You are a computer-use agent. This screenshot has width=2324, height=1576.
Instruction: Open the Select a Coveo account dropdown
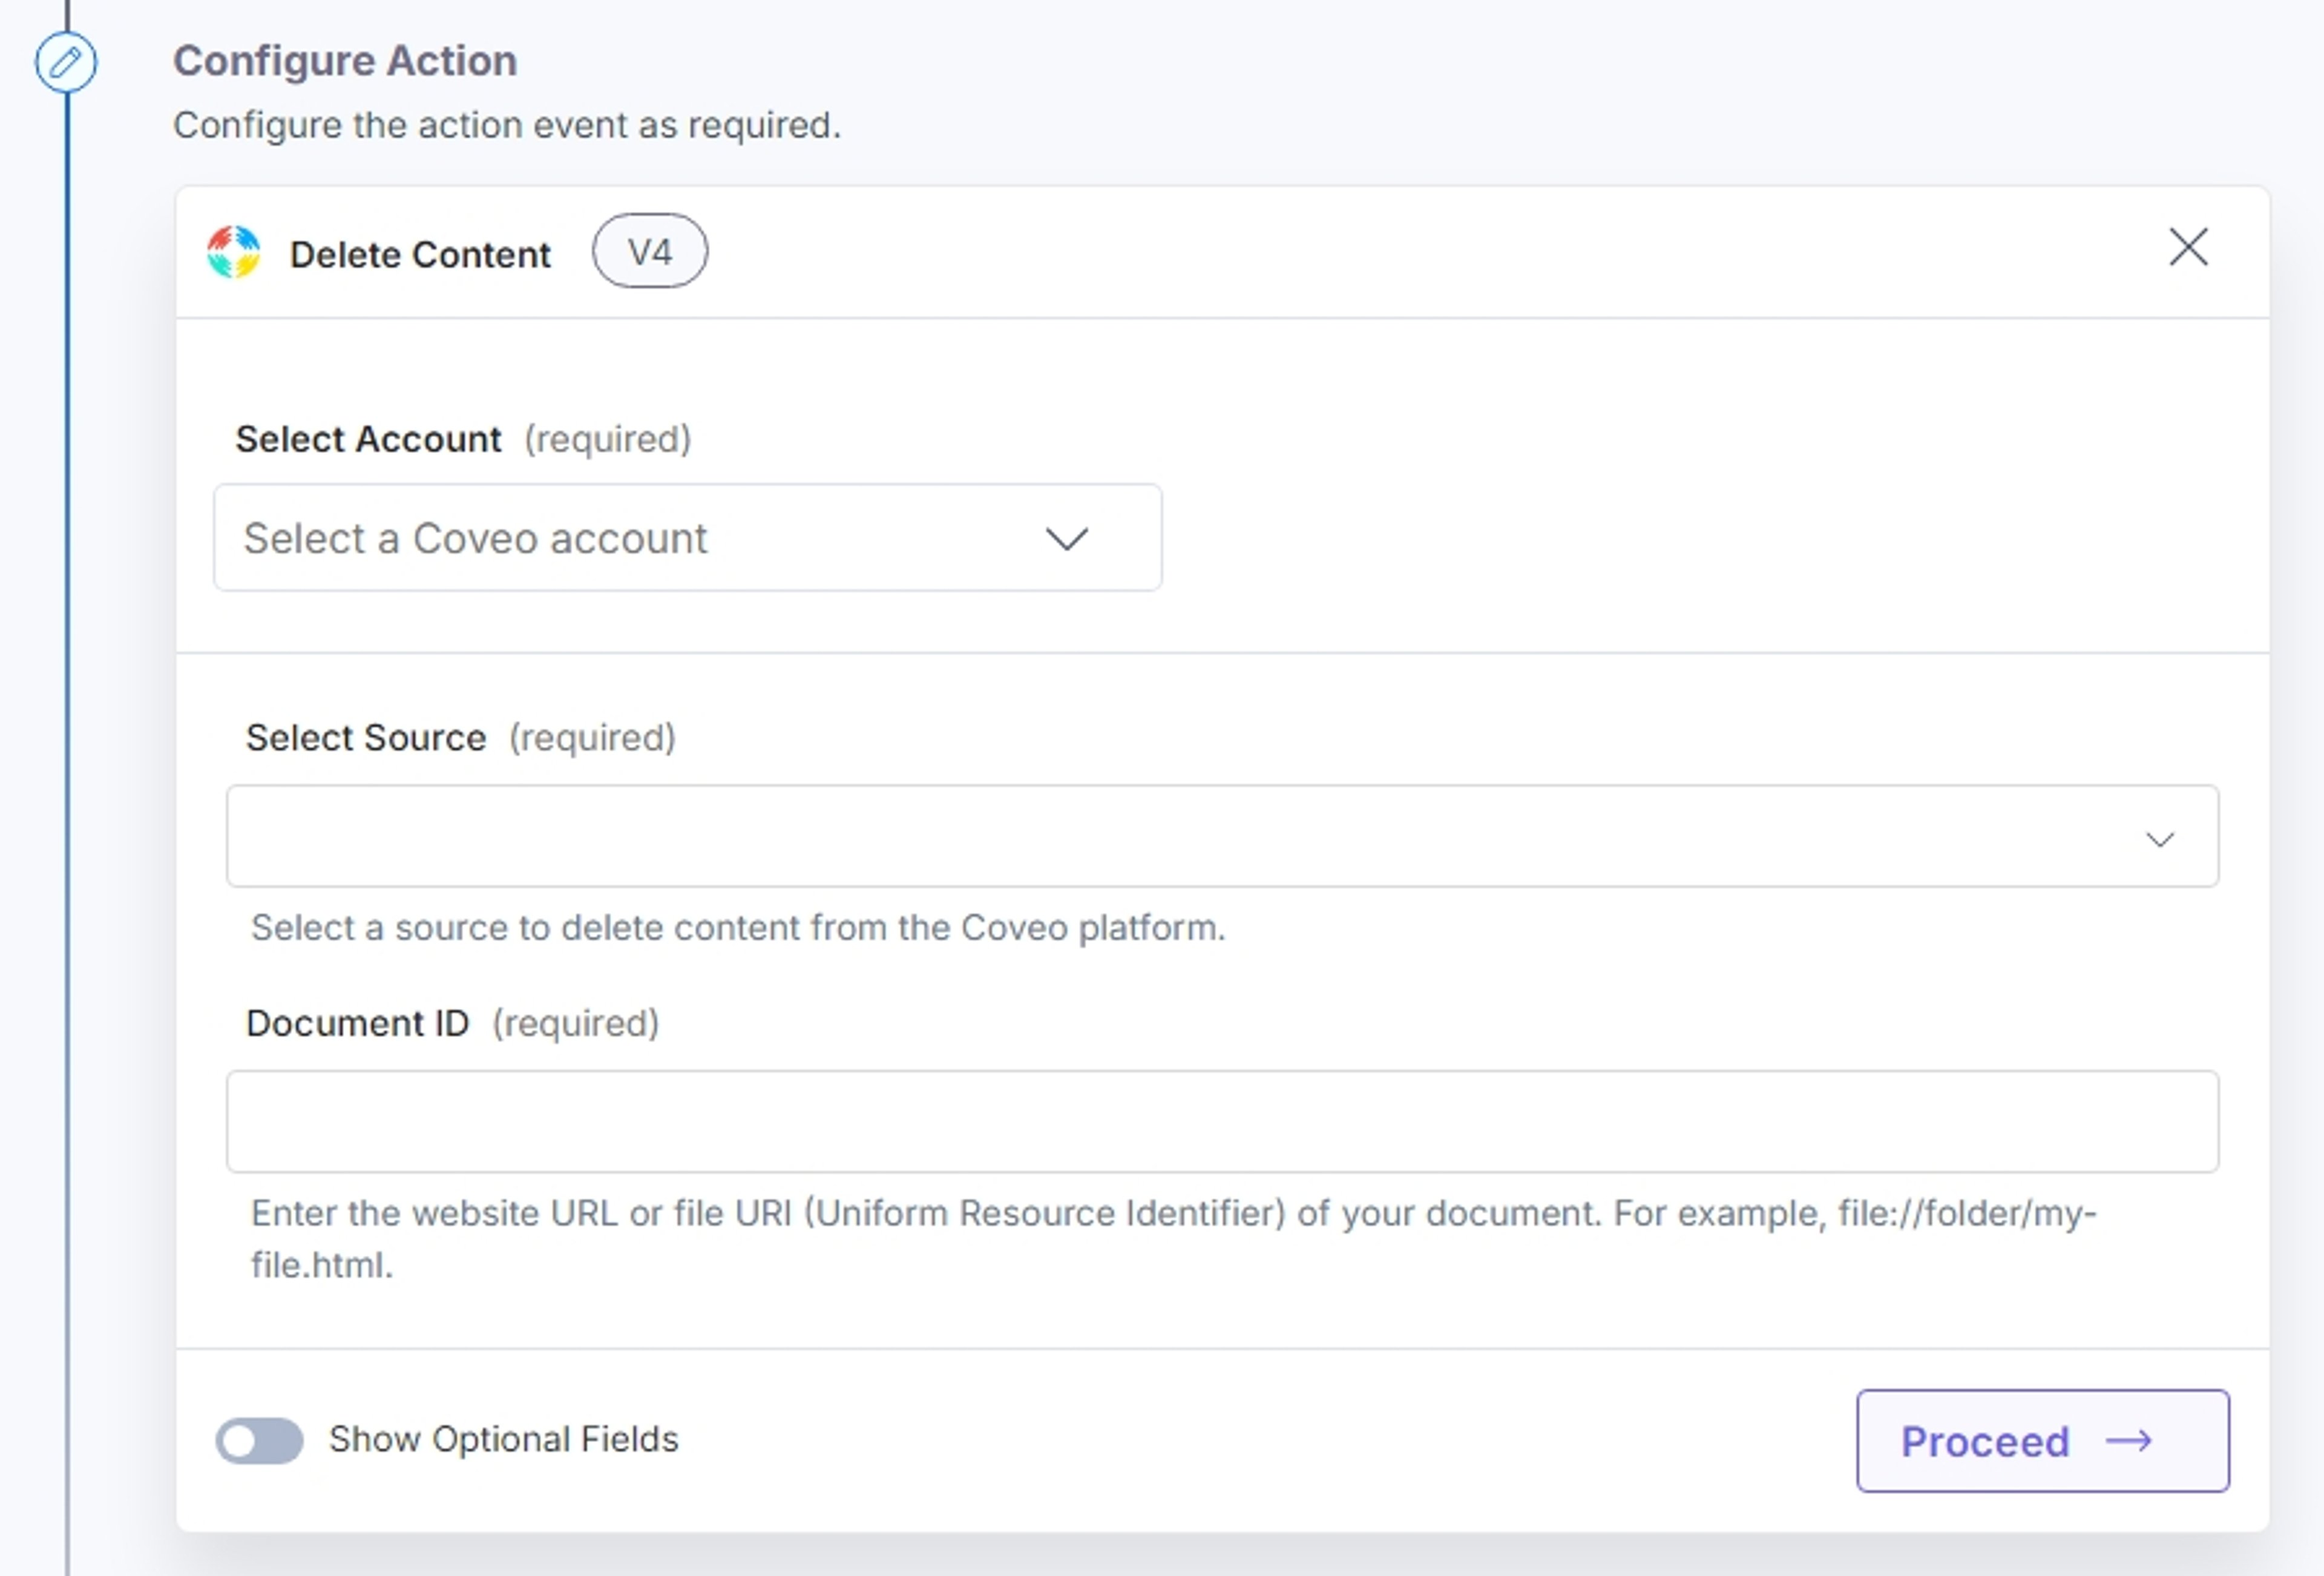coord(687,538)
